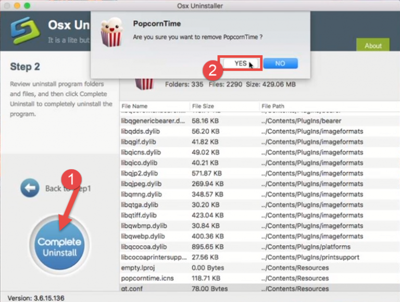
Task: Select the libcocoaprintersupp... file row
Action: [x=260, y=257]
